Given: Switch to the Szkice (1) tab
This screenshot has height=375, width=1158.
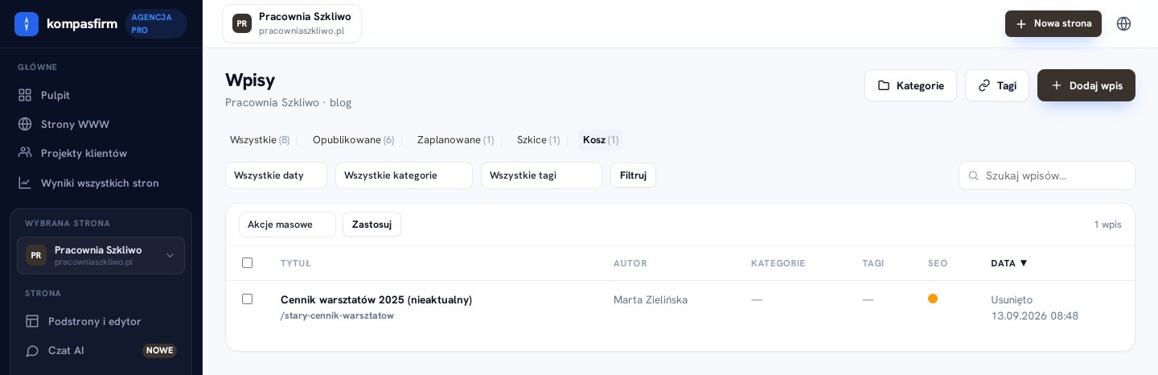Looking at the screenshot, I should 538,140.
